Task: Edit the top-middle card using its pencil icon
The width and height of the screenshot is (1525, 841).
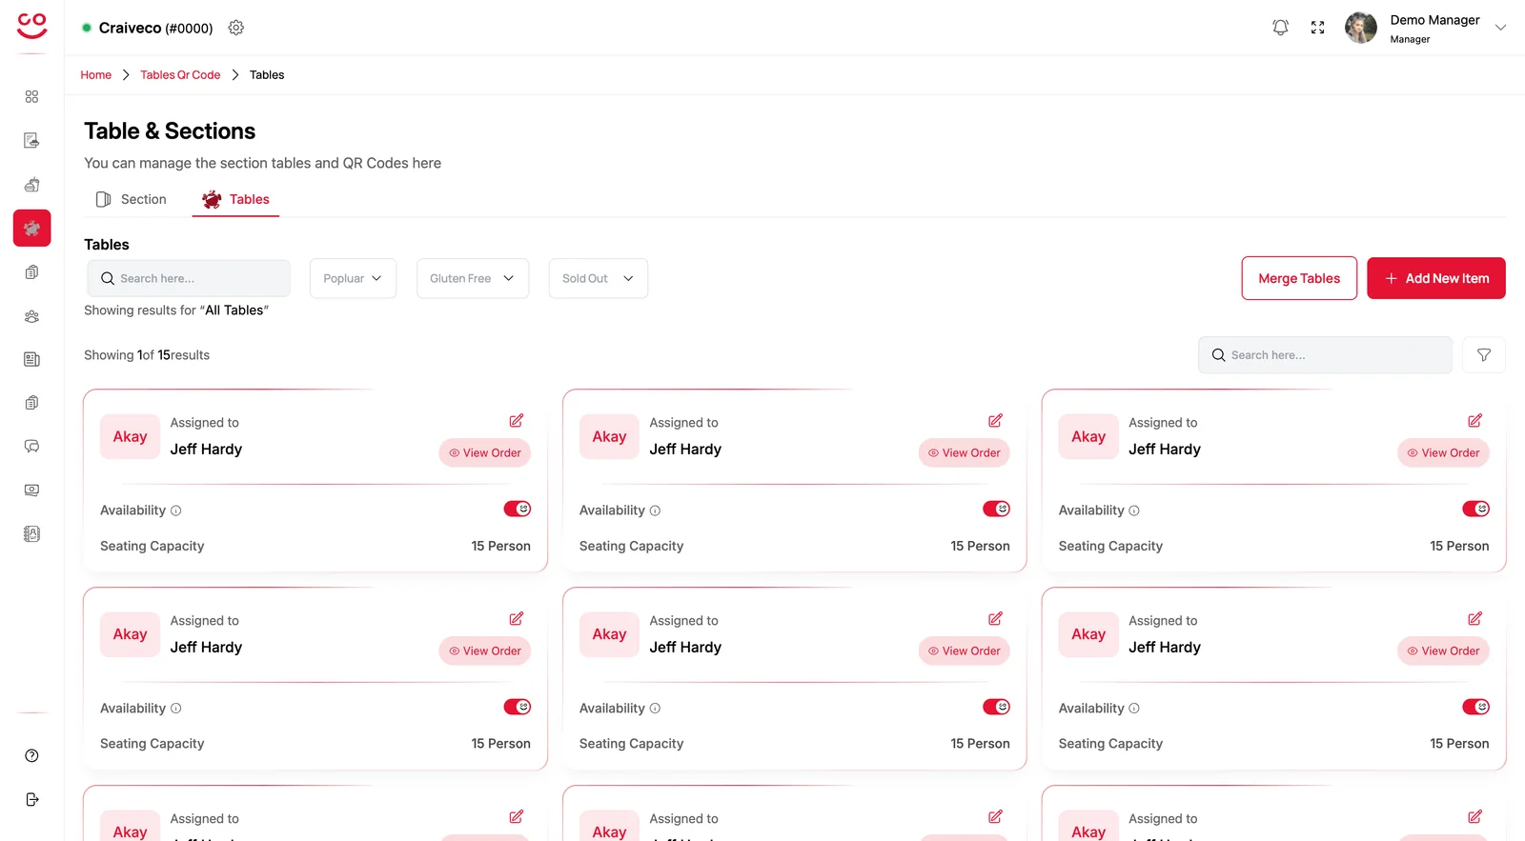Action: (x=995, y=421)
